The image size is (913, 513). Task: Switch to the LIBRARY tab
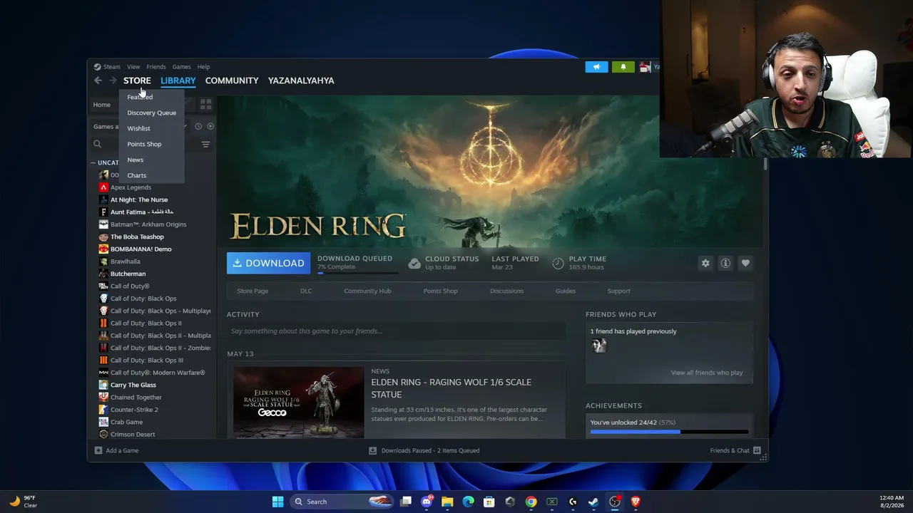click(178, 81)
